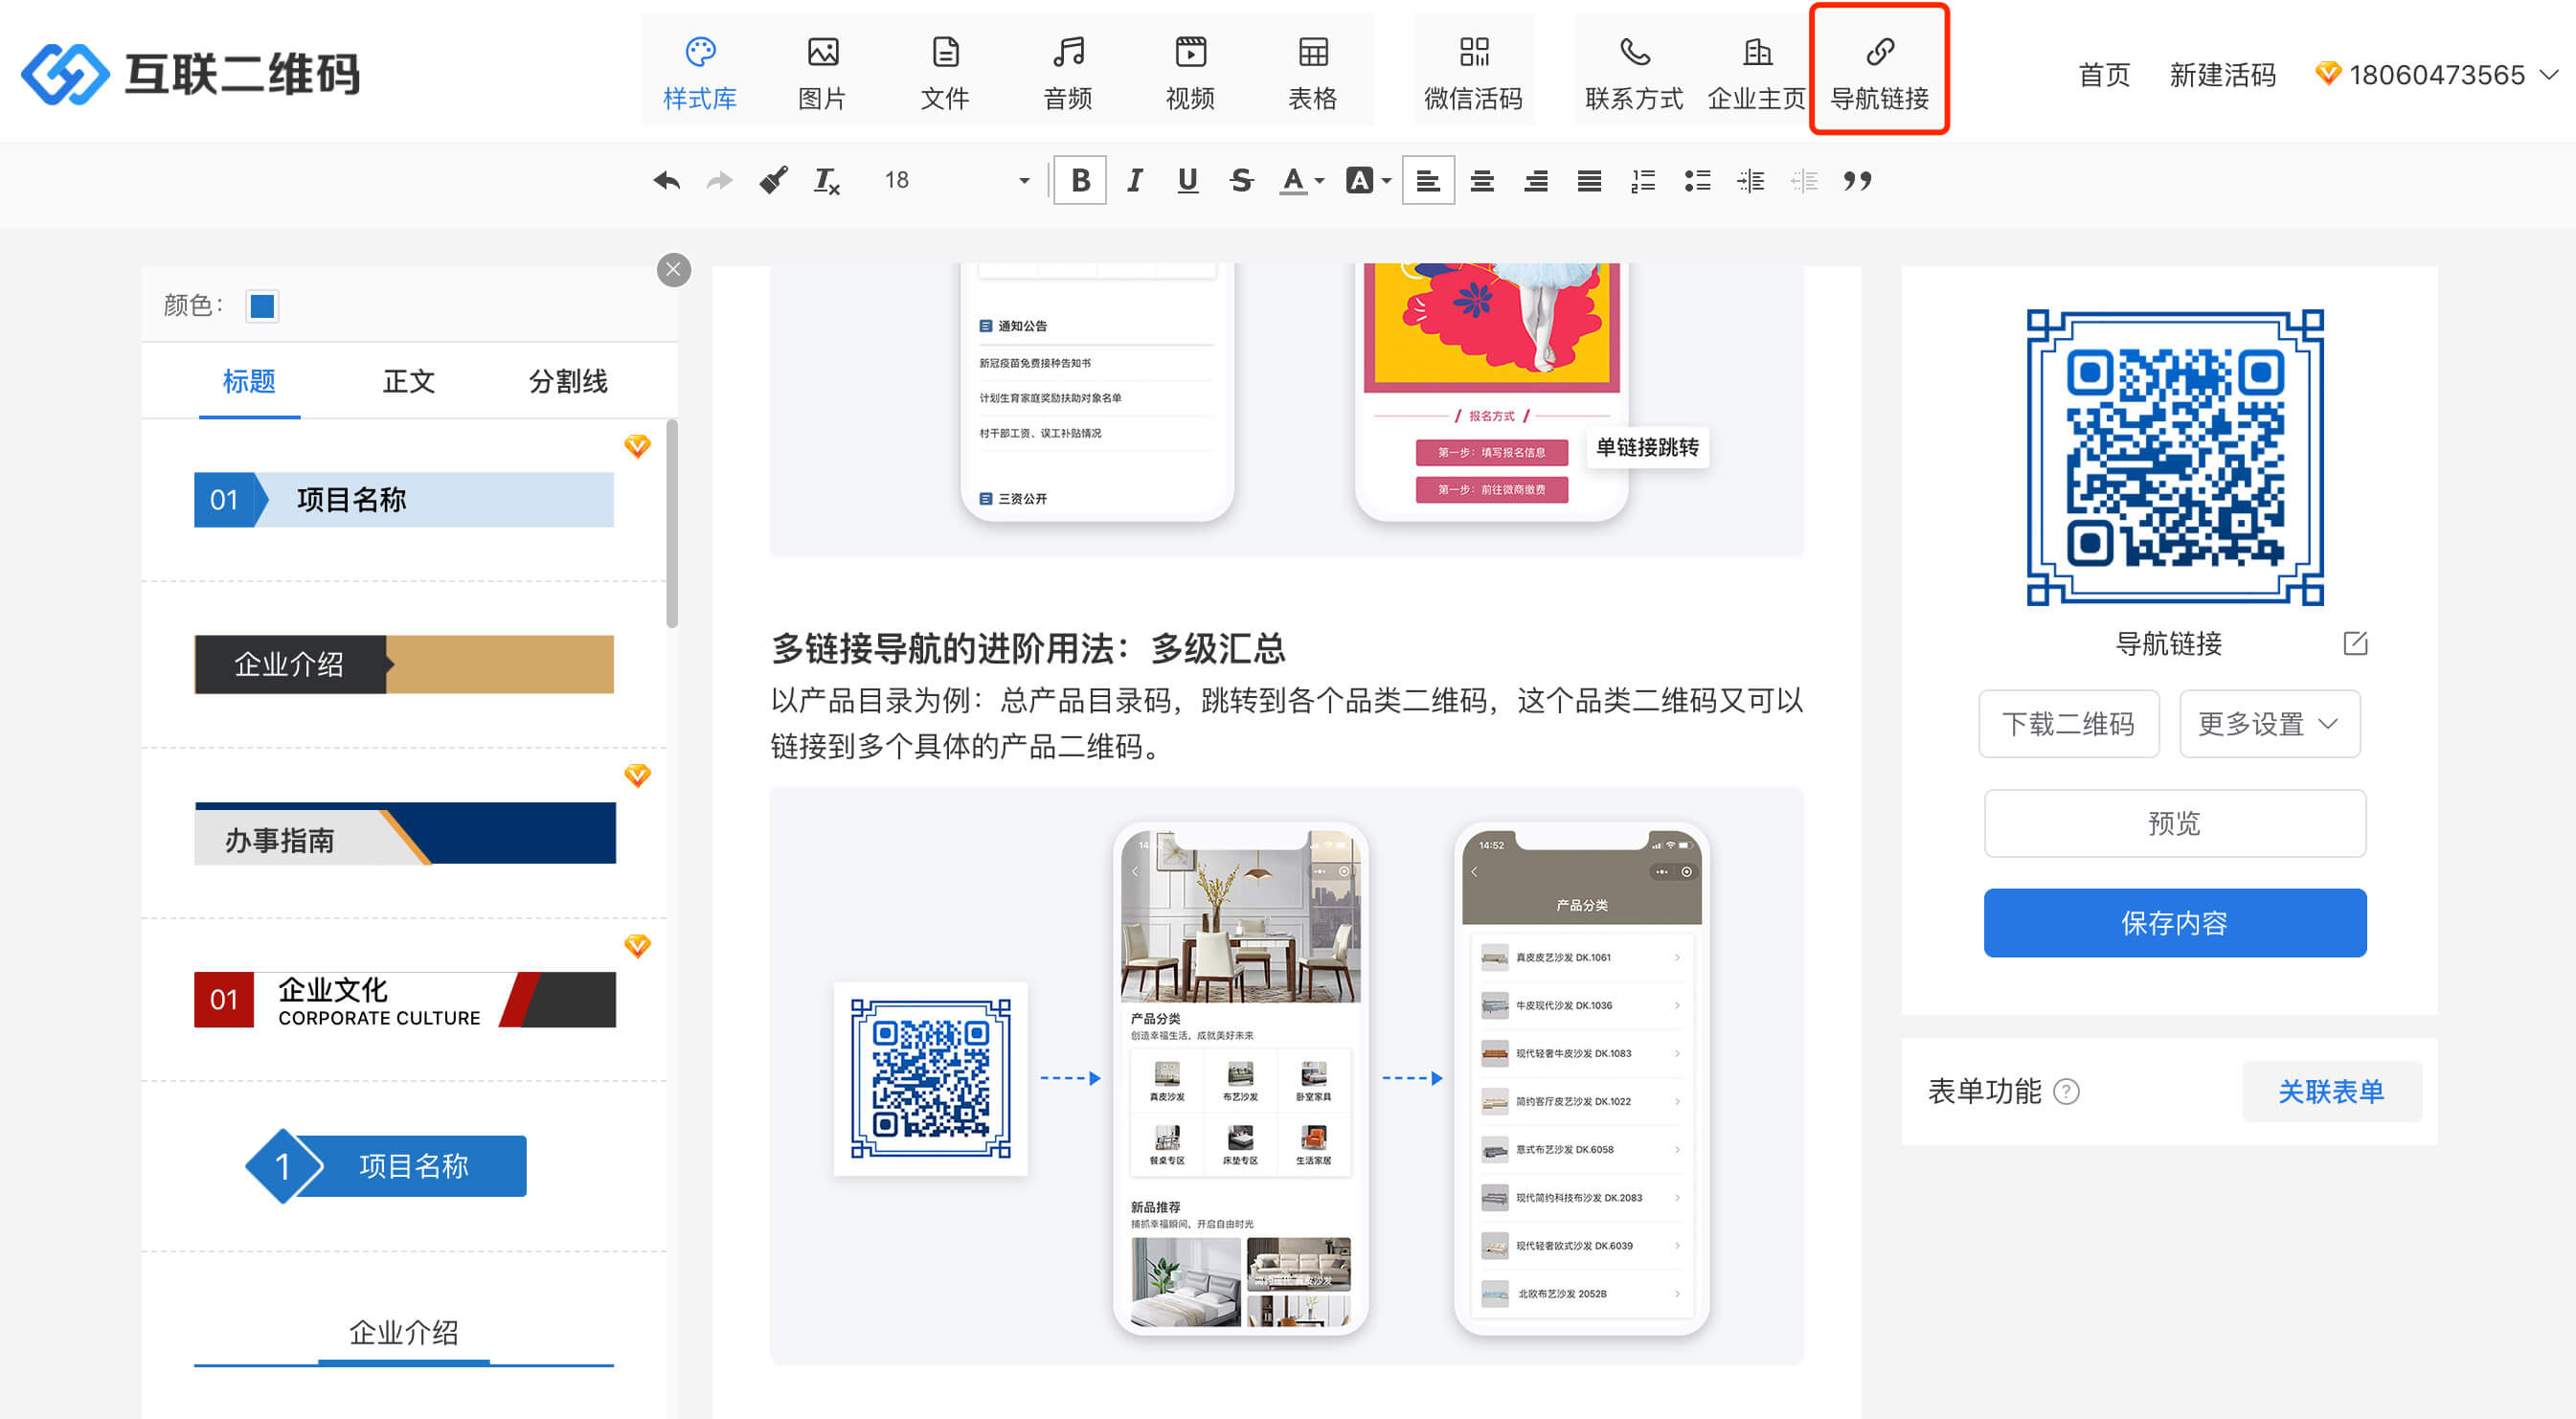Click the clear formatting icon

pos(826,181)
